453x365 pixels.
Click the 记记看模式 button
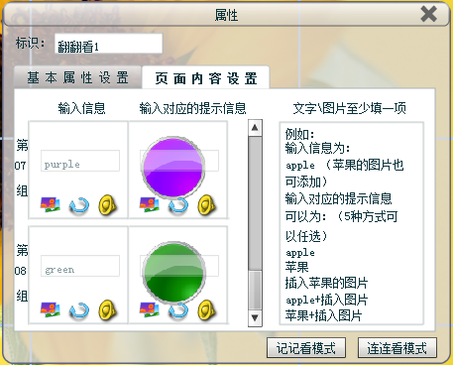click(306, 348)
